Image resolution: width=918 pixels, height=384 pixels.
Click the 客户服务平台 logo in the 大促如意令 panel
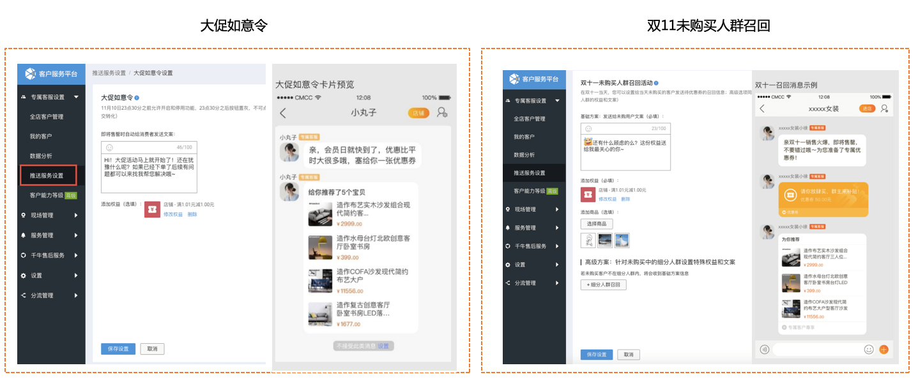click(51, 74)
